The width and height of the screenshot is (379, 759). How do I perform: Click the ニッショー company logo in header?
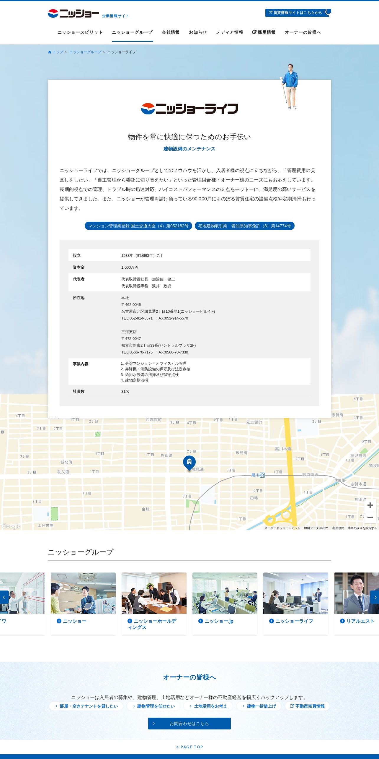point(73,13)
